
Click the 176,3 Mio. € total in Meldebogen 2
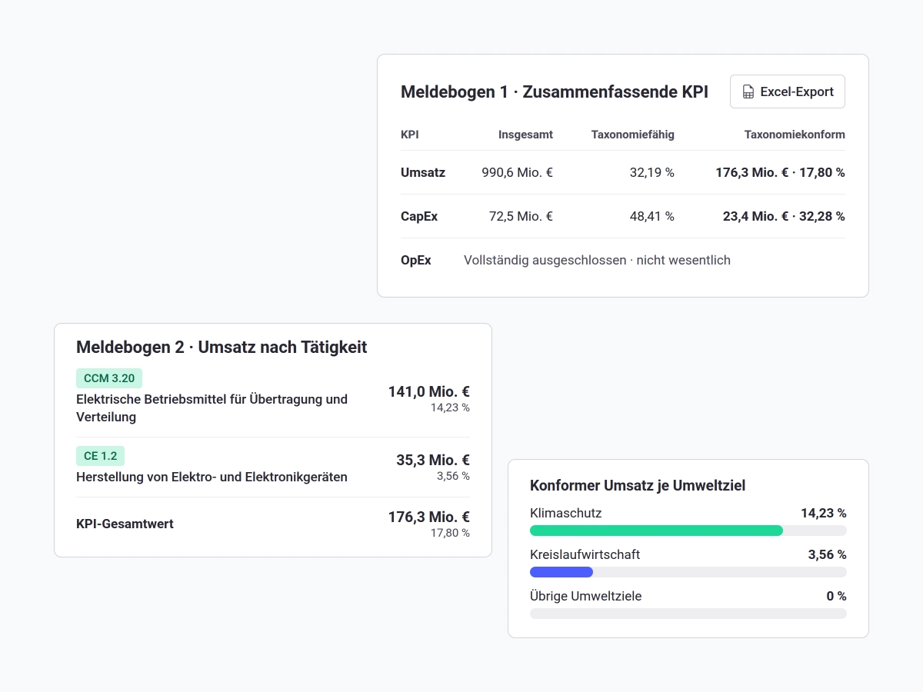(429, 517)
